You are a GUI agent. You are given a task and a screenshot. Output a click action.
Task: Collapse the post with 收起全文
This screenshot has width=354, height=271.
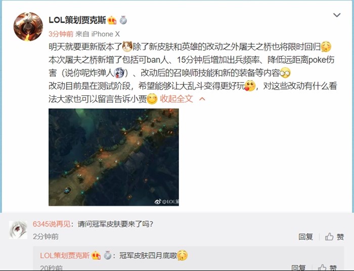pyautogui.click(x=176, y=99)
